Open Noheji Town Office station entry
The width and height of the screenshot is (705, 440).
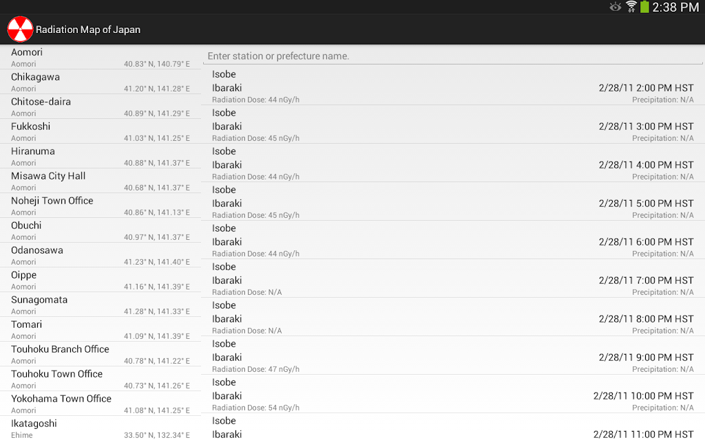[101, 205]
